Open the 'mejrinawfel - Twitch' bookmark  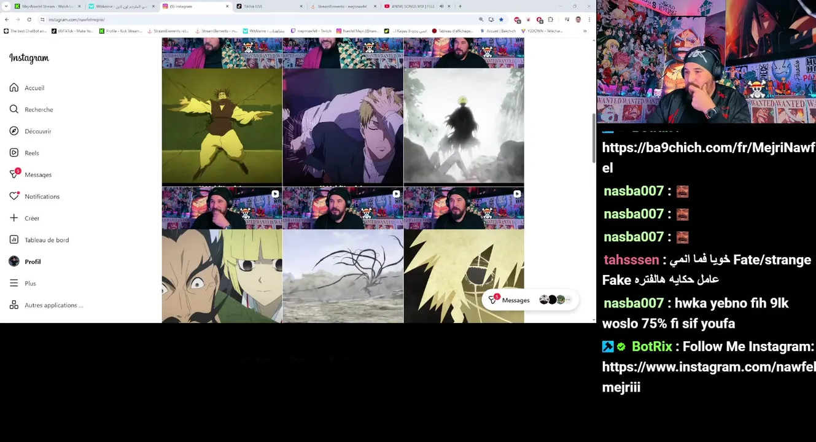311,31
